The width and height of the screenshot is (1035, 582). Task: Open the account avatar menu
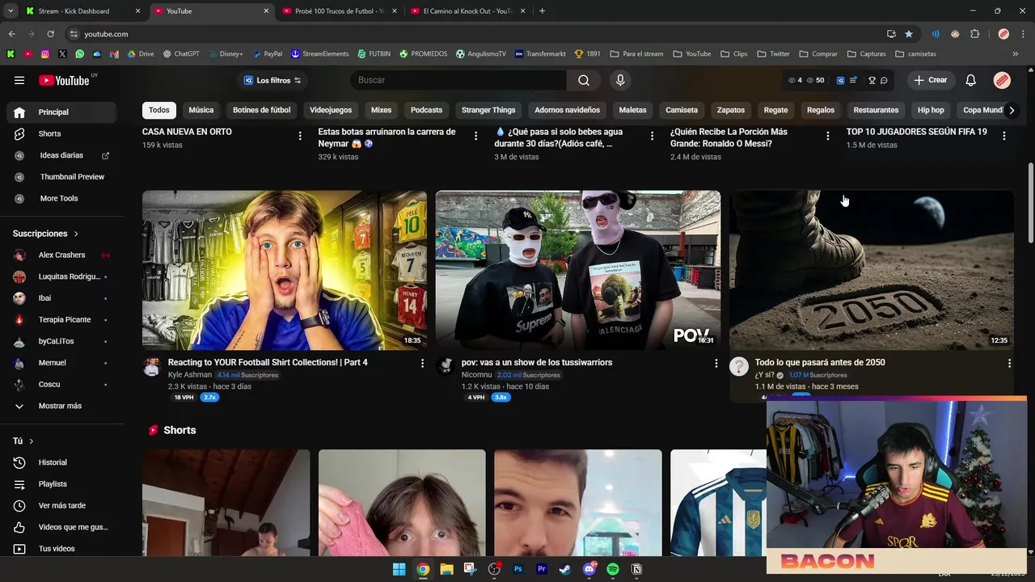[1002, 80]
